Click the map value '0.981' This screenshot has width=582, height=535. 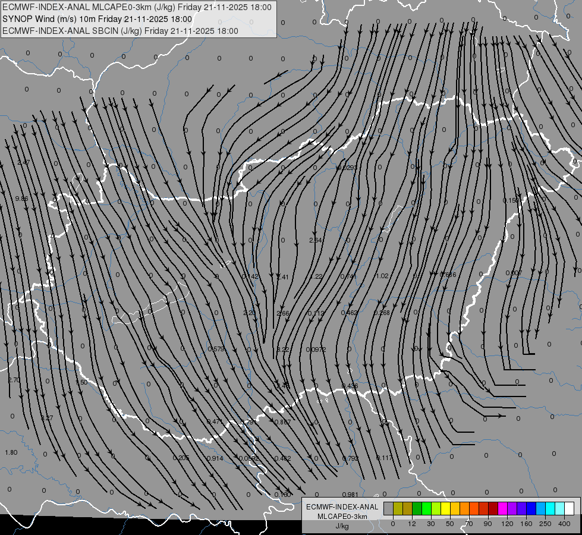(350, 495)
